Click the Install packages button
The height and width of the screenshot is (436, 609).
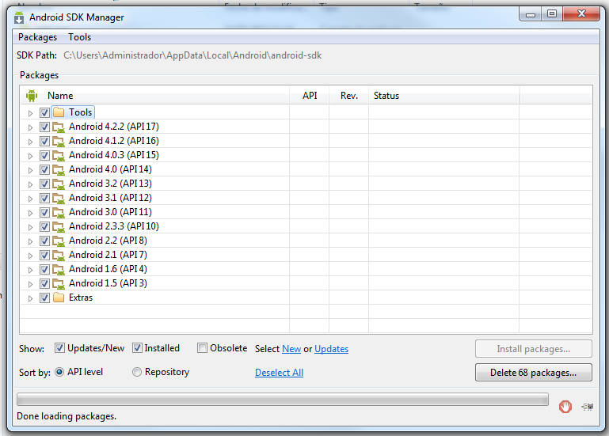click(533, 349)
